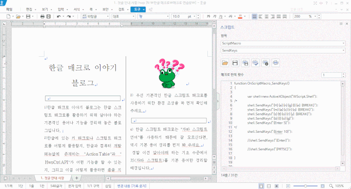Apply underline formatting (underlined 가 icon)
Image resolution: width=351 pixels, height=189 pixels.
click(221, 17)
